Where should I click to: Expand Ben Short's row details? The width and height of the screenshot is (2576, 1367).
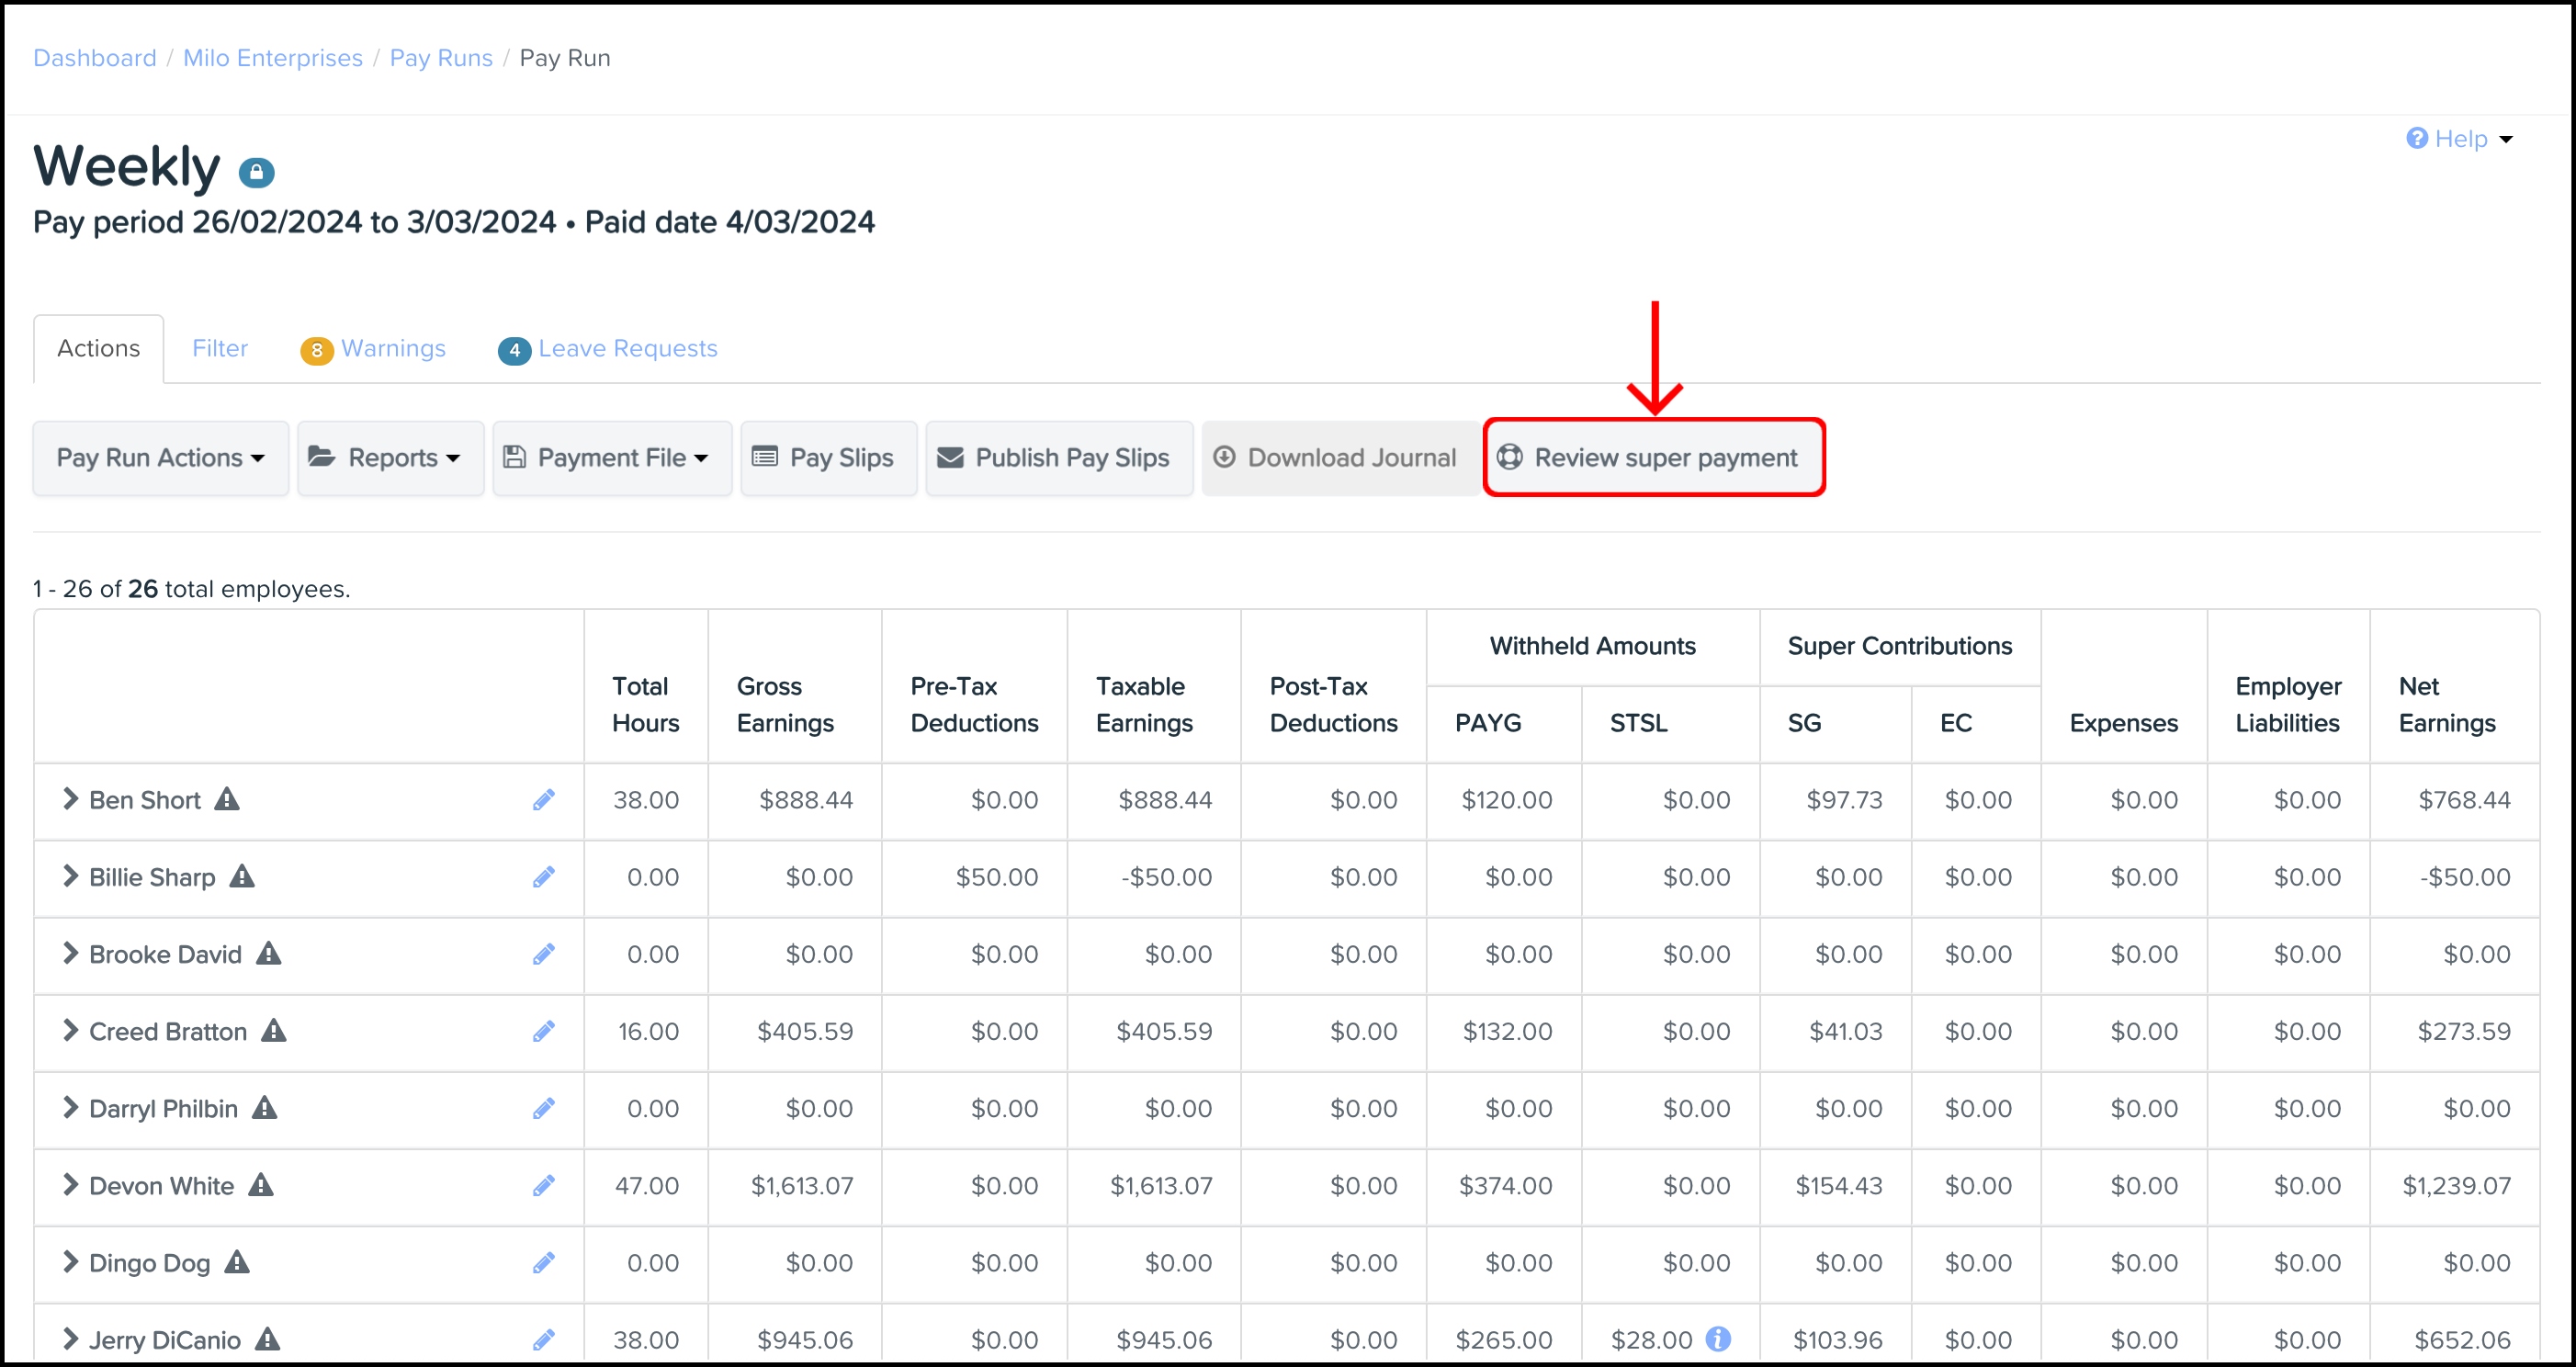[70, 799]
